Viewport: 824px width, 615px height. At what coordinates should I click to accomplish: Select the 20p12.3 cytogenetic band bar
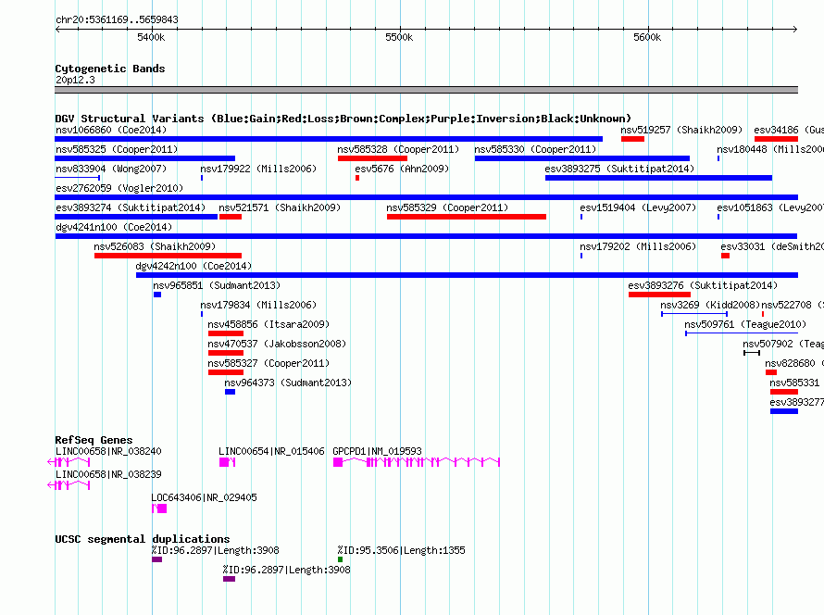tap(426, 90)
